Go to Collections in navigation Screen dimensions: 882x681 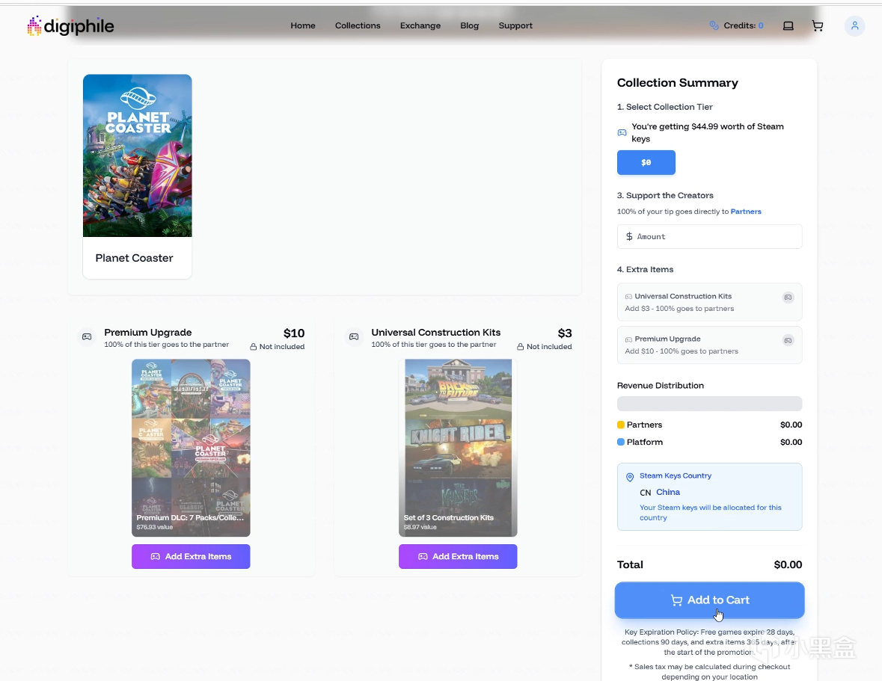pos(358,26)
